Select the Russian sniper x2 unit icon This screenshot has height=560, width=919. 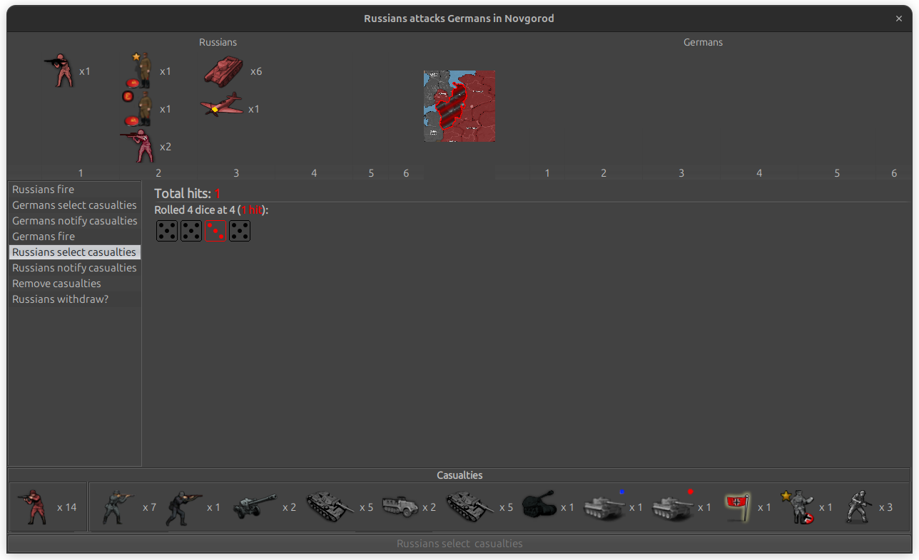pos(139,145)
